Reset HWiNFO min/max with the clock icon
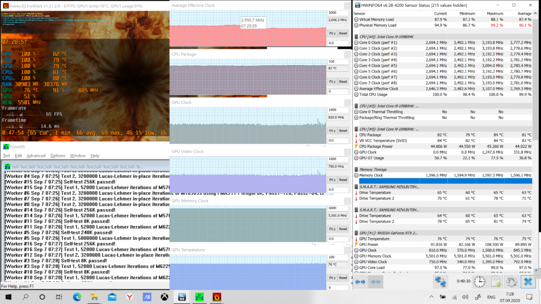This screenshot has height=304, width=541. (479, 282)
